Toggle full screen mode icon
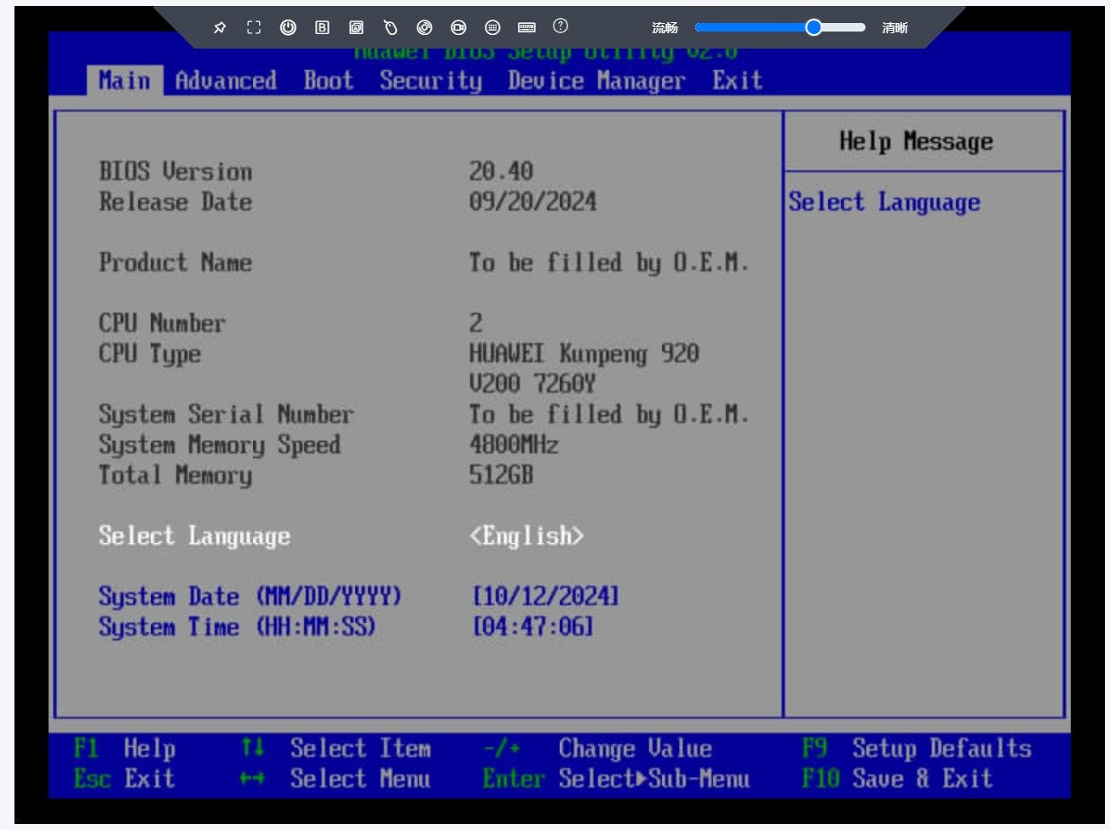1110x830 pixels. click(x=254, y=27)
